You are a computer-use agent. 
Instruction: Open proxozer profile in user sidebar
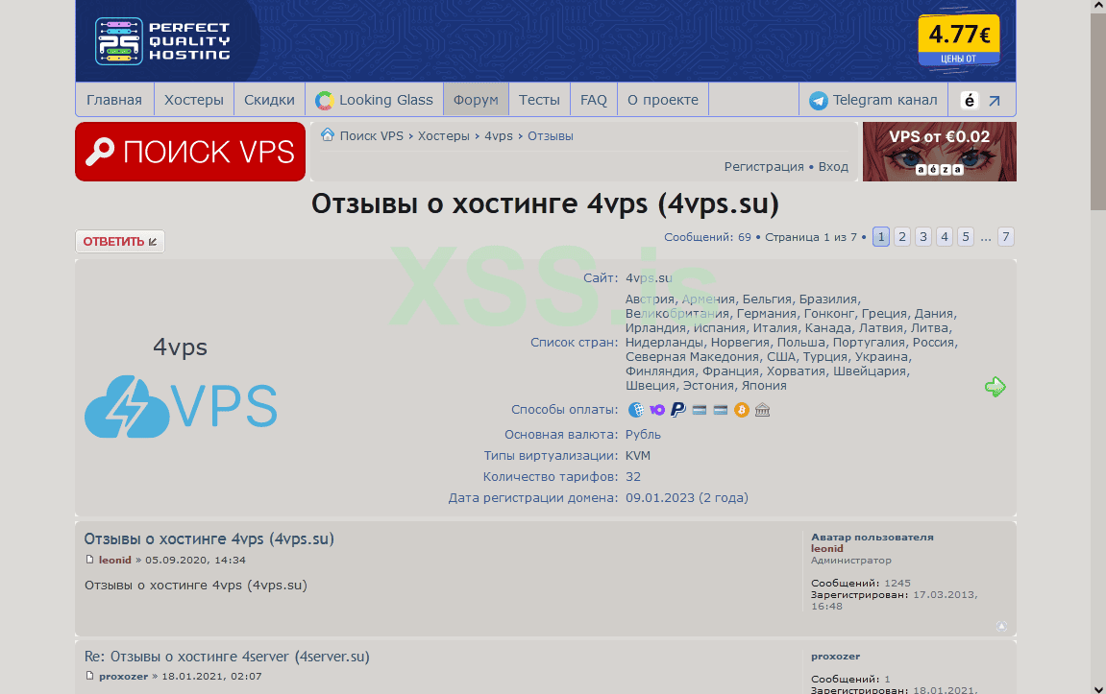coord(836,656)
